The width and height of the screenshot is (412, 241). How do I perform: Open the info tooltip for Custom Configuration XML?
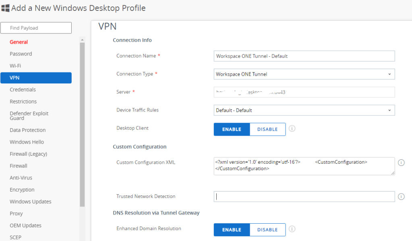pyautogui.click(x=401, y=163)
